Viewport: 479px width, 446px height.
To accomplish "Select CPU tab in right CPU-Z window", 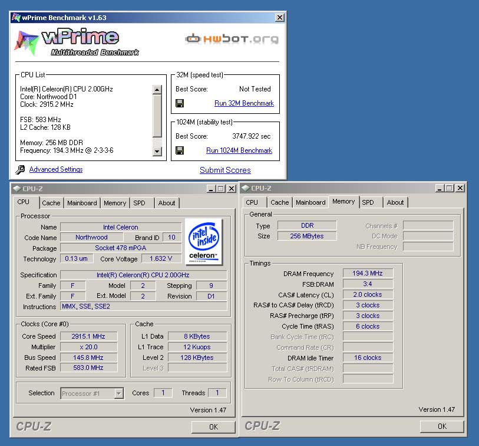I will tap(252, 202).
